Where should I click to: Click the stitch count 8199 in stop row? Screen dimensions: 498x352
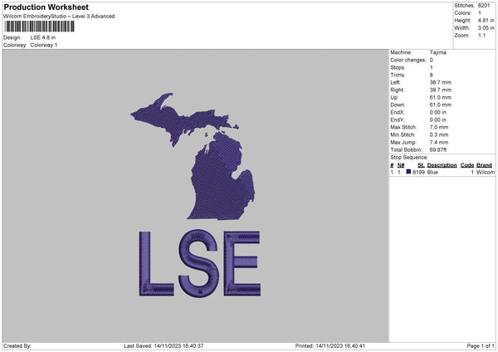pos(418,172)
